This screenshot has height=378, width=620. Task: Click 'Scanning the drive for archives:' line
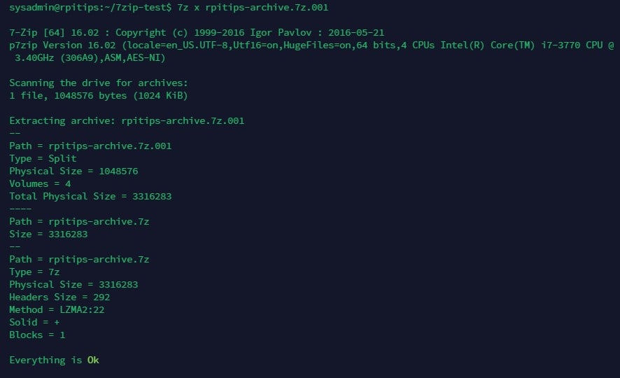click(x=99, y=83)
